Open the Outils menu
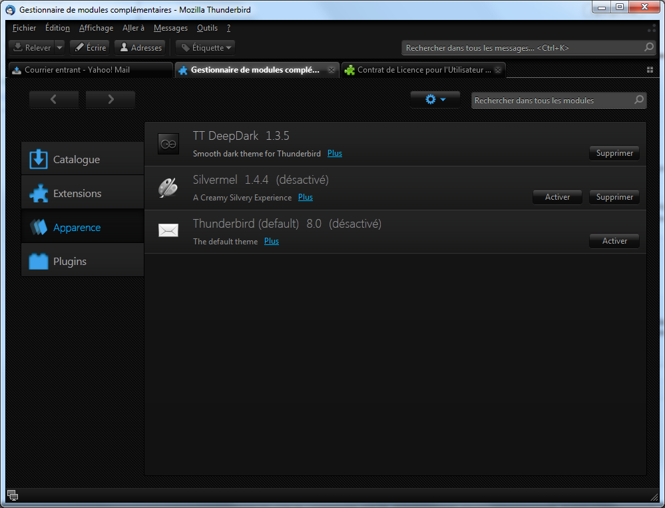This screenshot has height=508, width=665. tap(207, 28)
